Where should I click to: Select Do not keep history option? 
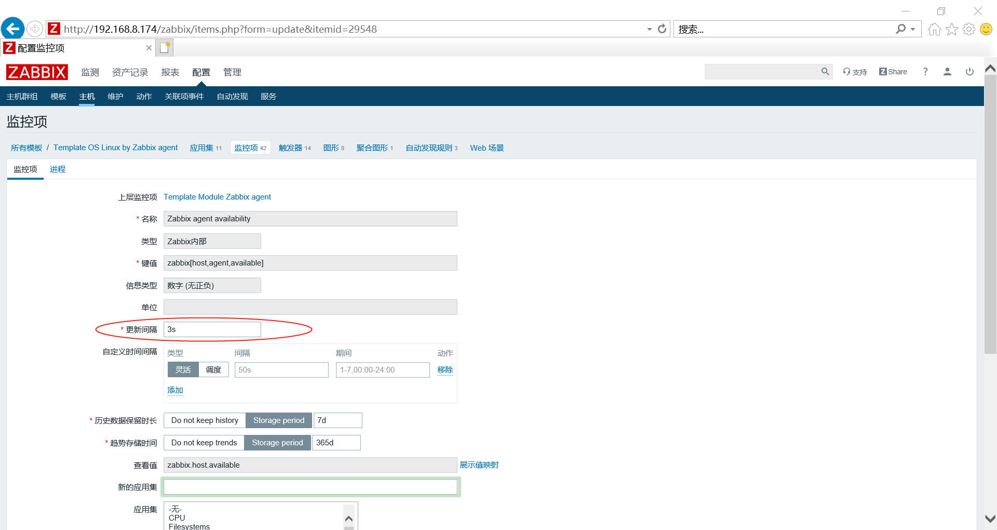[205, 420]
